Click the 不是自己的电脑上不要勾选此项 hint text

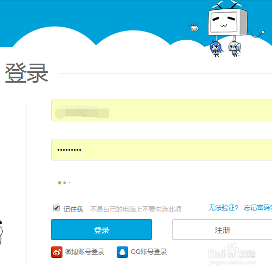click(136, 209)
